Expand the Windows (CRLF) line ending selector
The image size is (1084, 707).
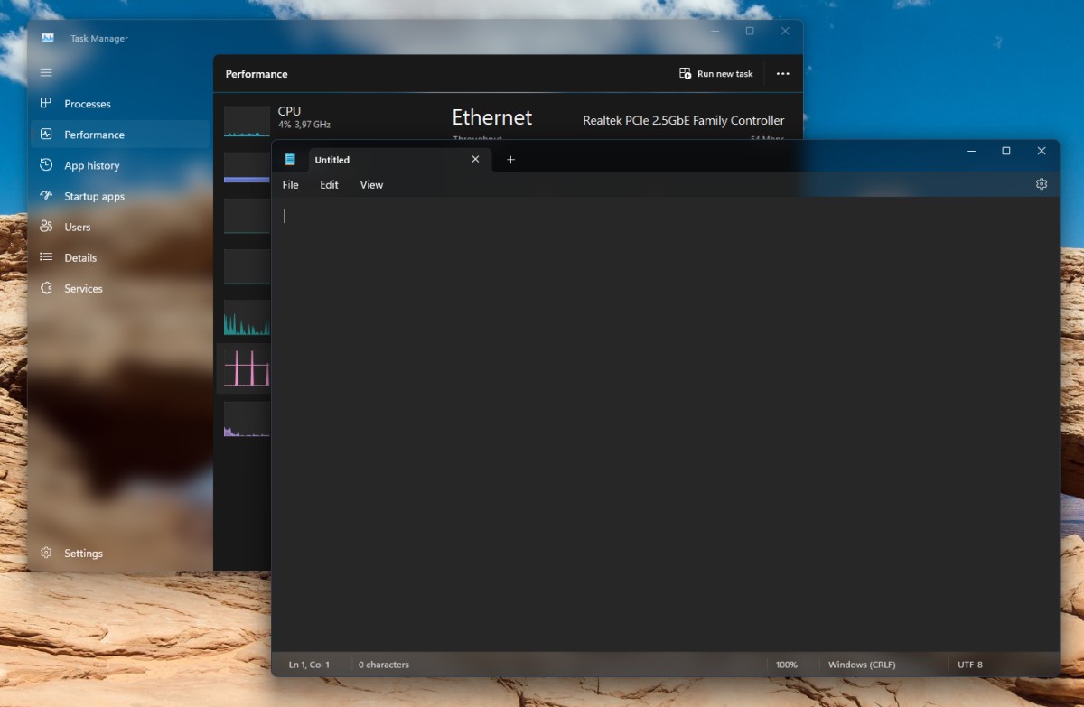[861, 665]
